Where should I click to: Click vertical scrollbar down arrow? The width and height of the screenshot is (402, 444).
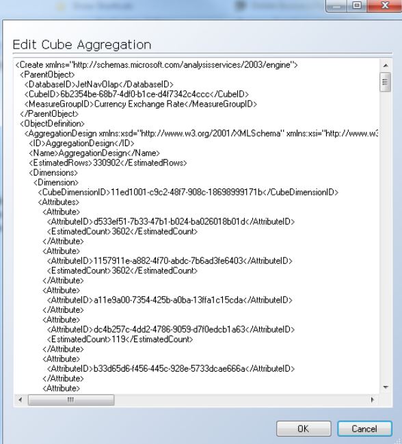click(x=386, y=387)
